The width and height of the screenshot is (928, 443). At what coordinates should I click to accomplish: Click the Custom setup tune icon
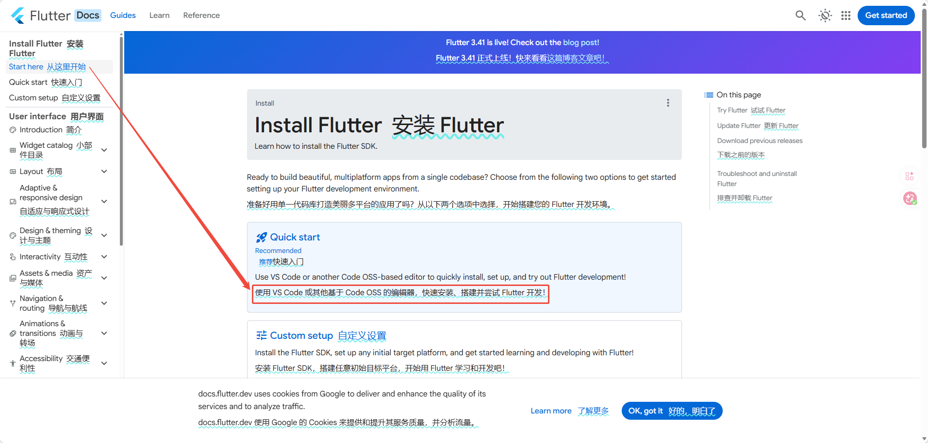[x=262, y=335]
